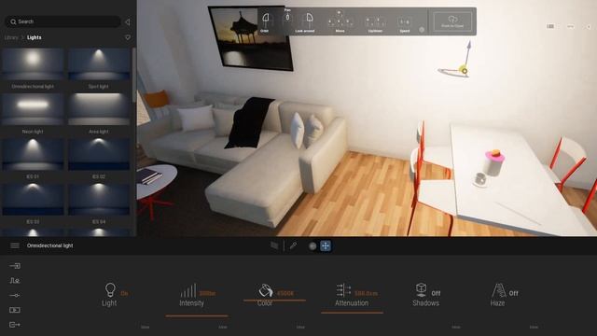597x336 pixels.
Task: Collapse the library panel with the triangle arrow
Action: click(x=128, y=22)
